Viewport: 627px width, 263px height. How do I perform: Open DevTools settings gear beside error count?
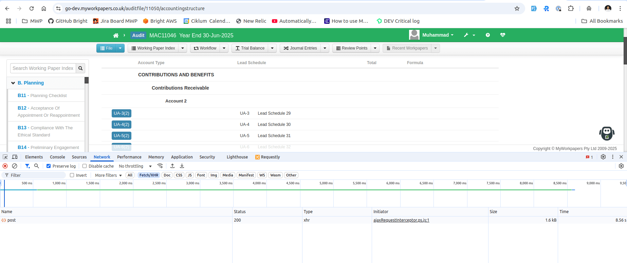point(603,157)
